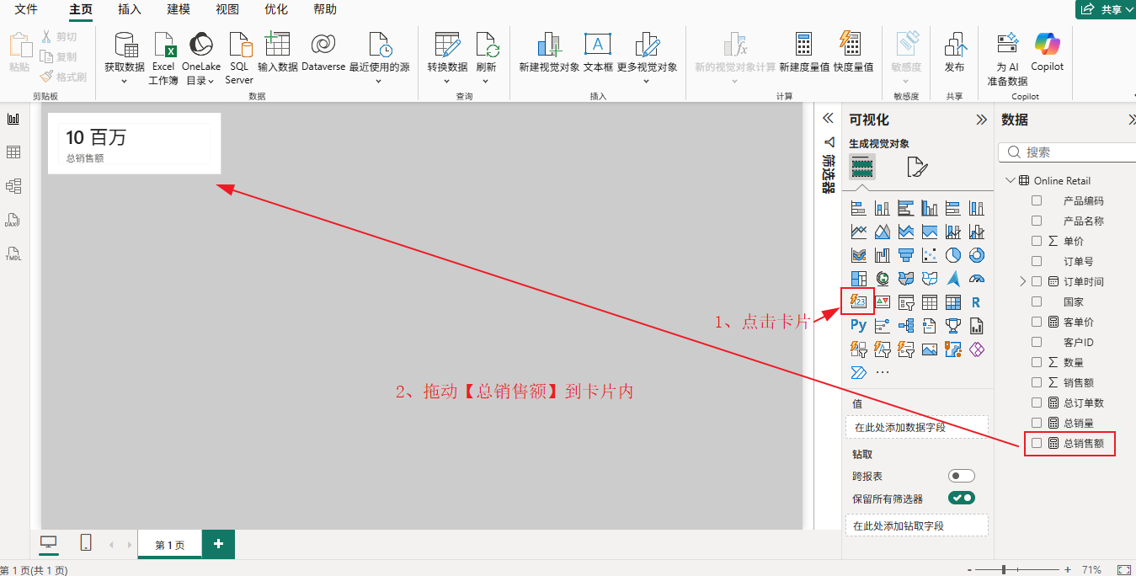
Task: Select the donut chart visual
Action: (x=977, y=255)
